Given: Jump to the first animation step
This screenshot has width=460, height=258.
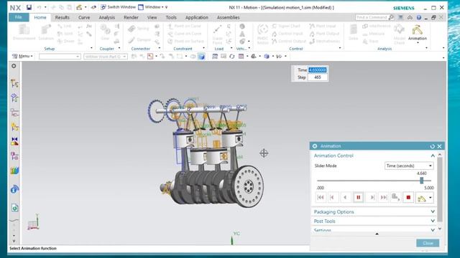Looking at the screenshot, I should point(321,198).
